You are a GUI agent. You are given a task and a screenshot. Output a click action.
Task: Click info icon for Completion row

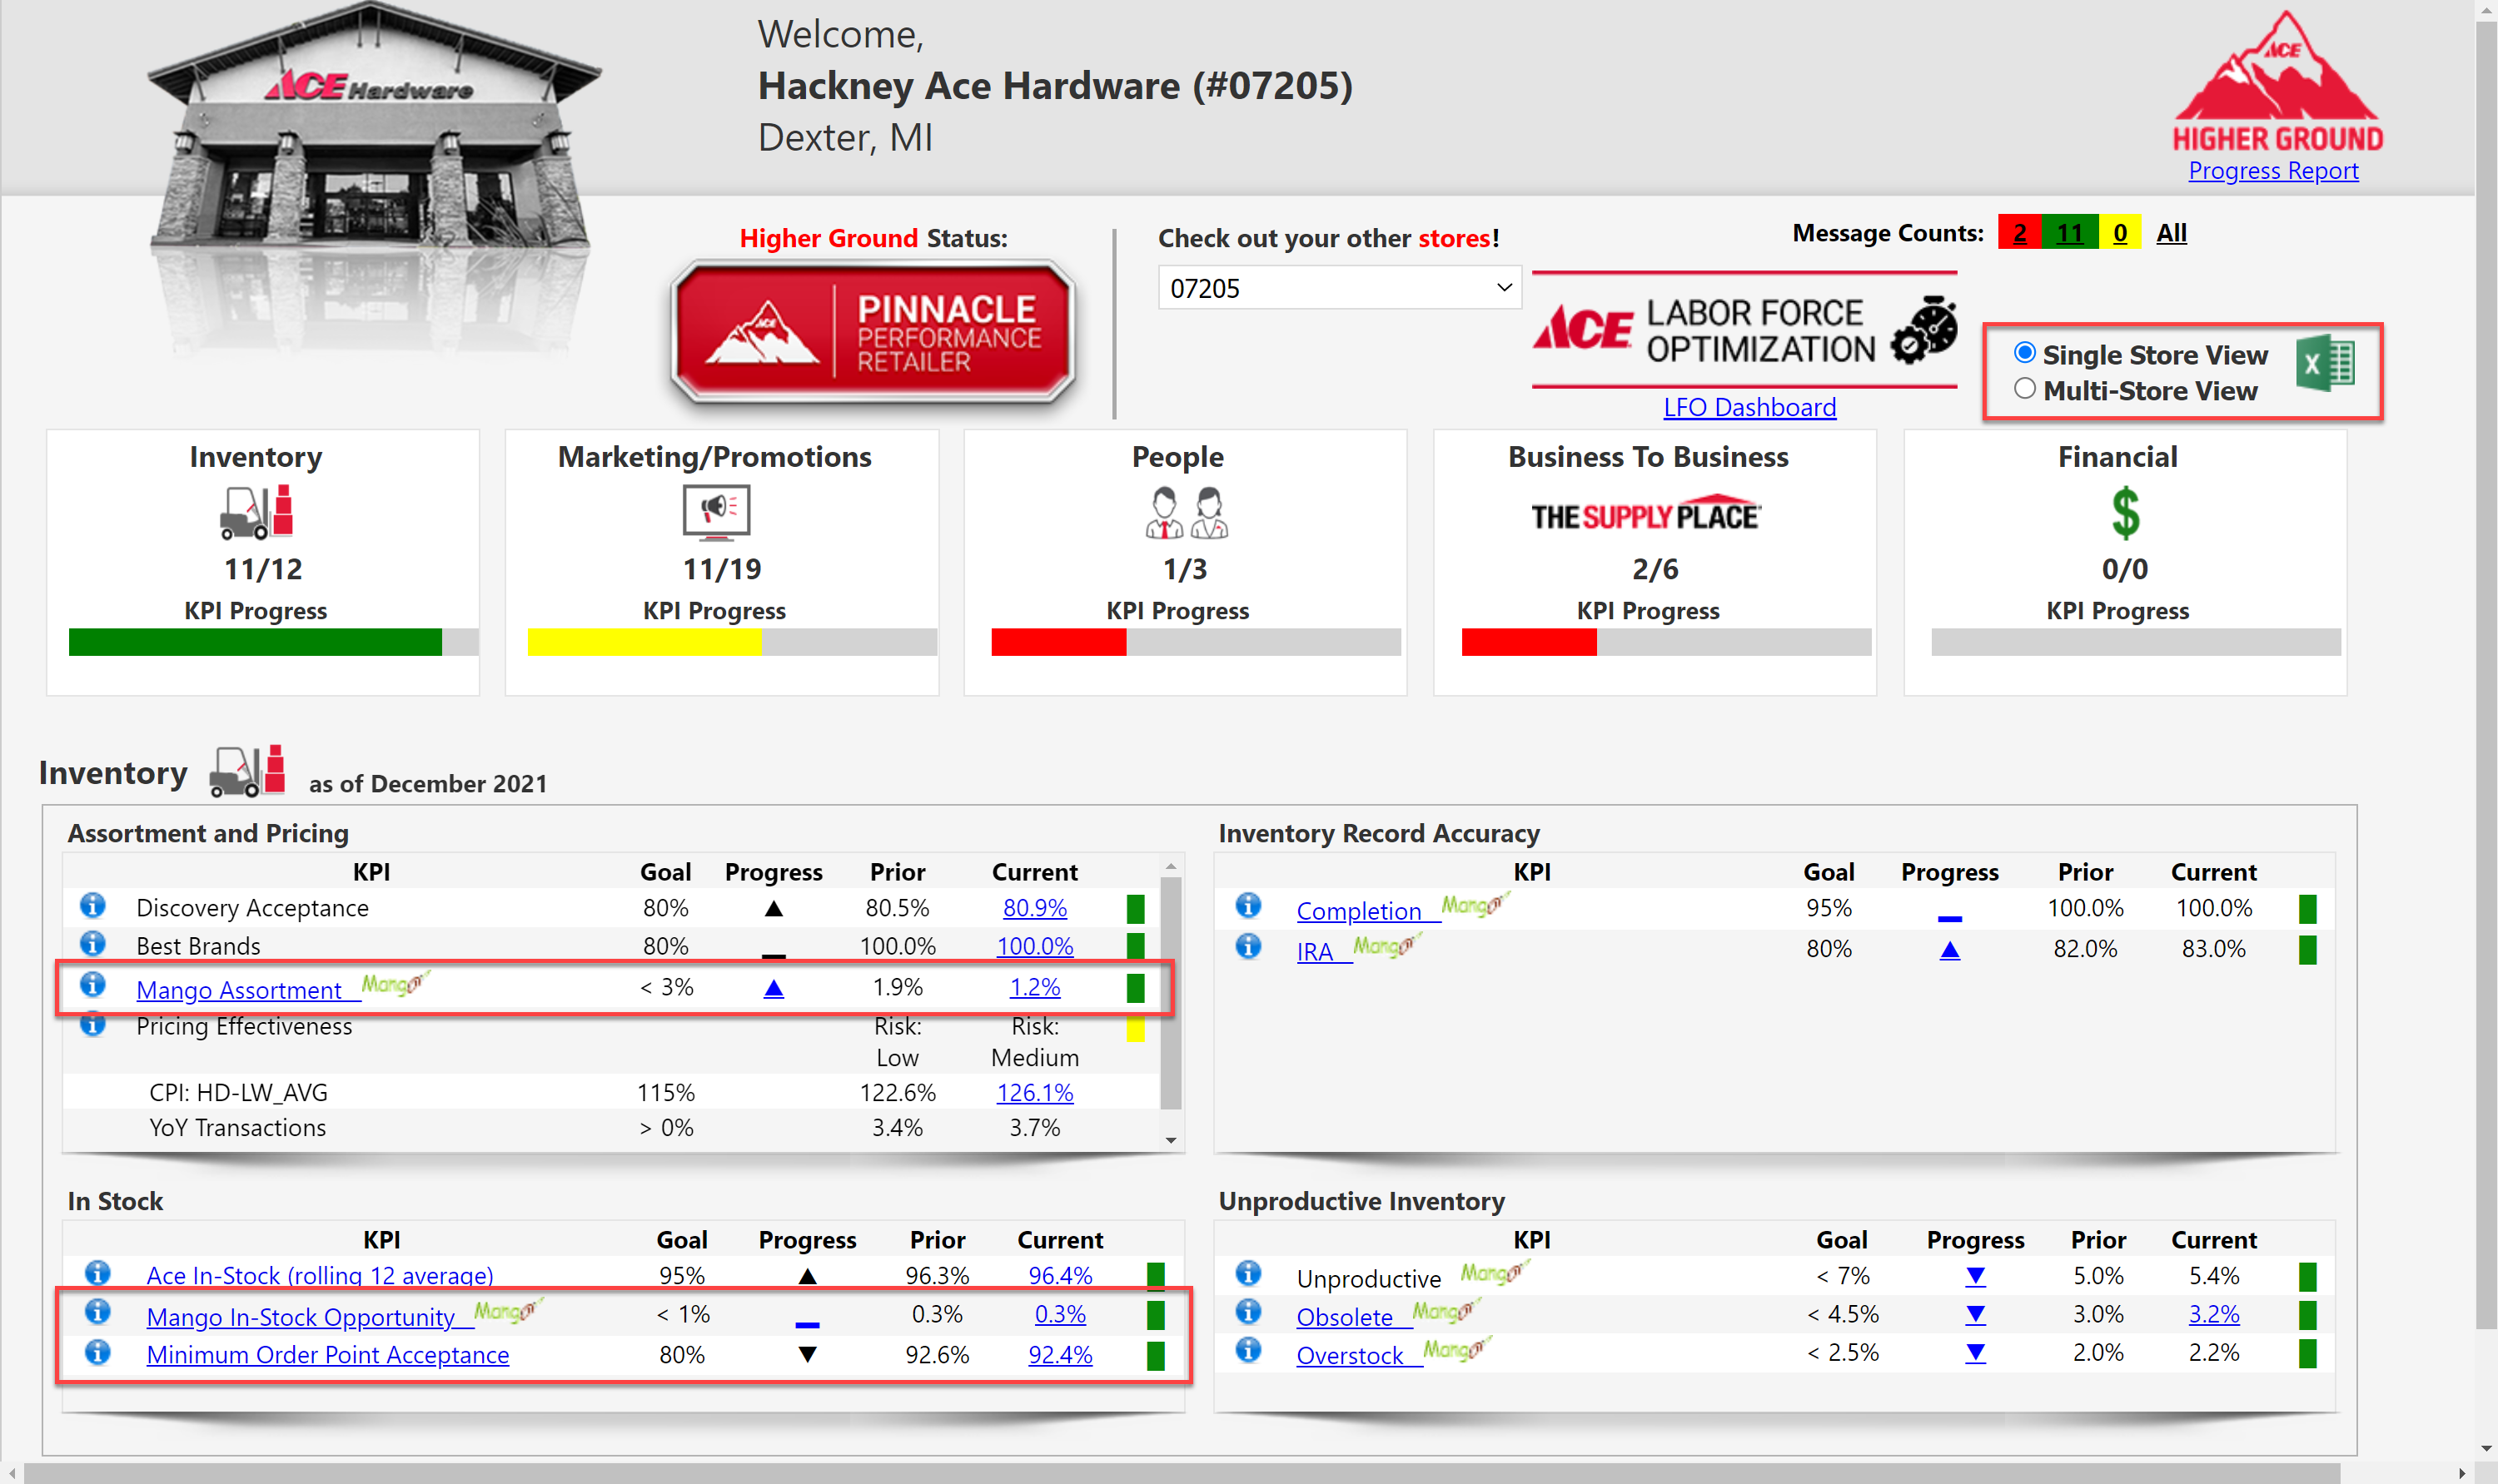1248,905
